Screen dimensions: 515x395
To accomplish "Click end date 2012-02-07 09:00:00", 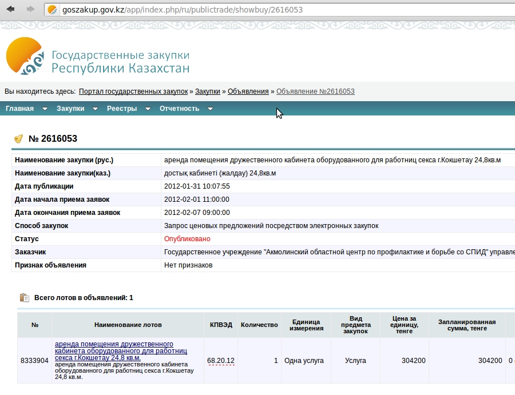I will point(197,213).
